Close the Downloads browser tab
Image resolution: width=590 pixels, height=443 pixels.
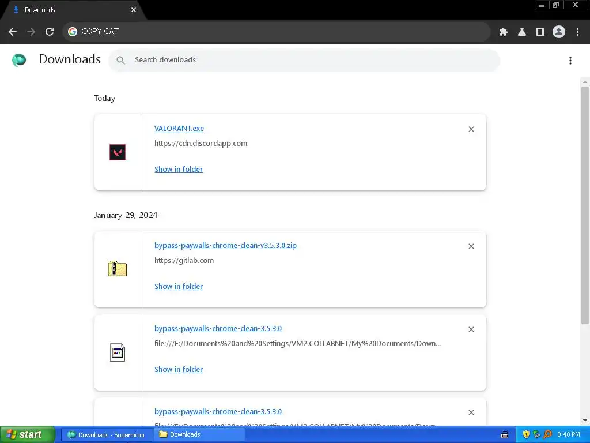[x=134, y=10]
